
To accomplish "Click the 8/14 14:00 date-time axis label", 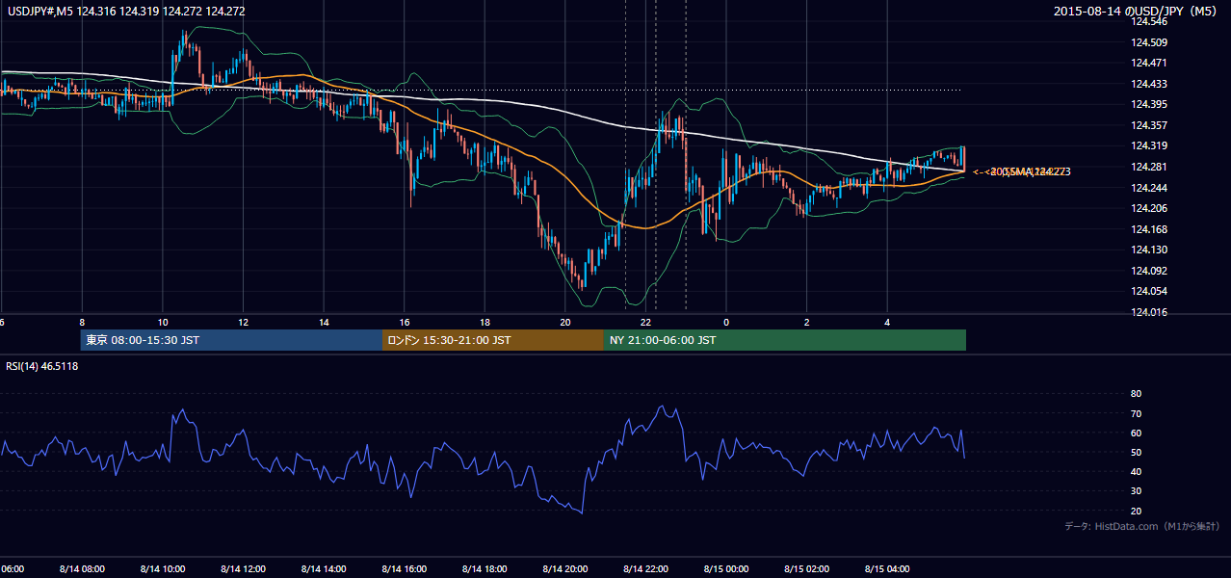I will pos(323,569).
